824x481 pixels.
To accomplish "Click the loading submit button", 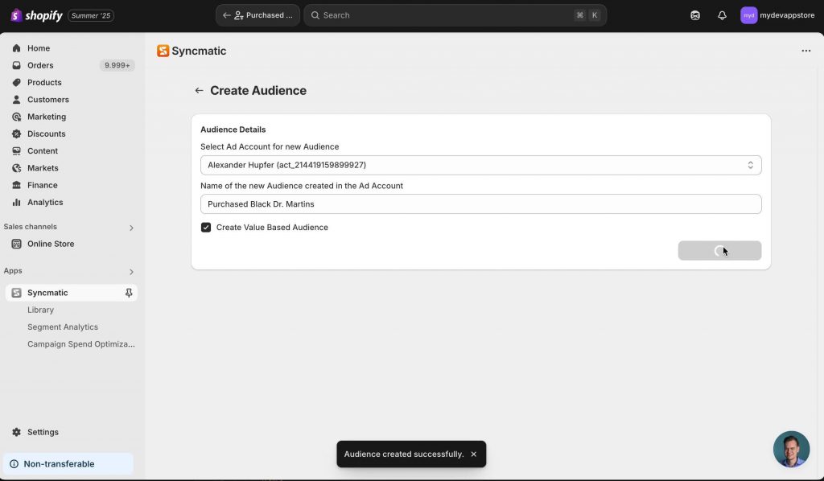I will click(719, 250).
